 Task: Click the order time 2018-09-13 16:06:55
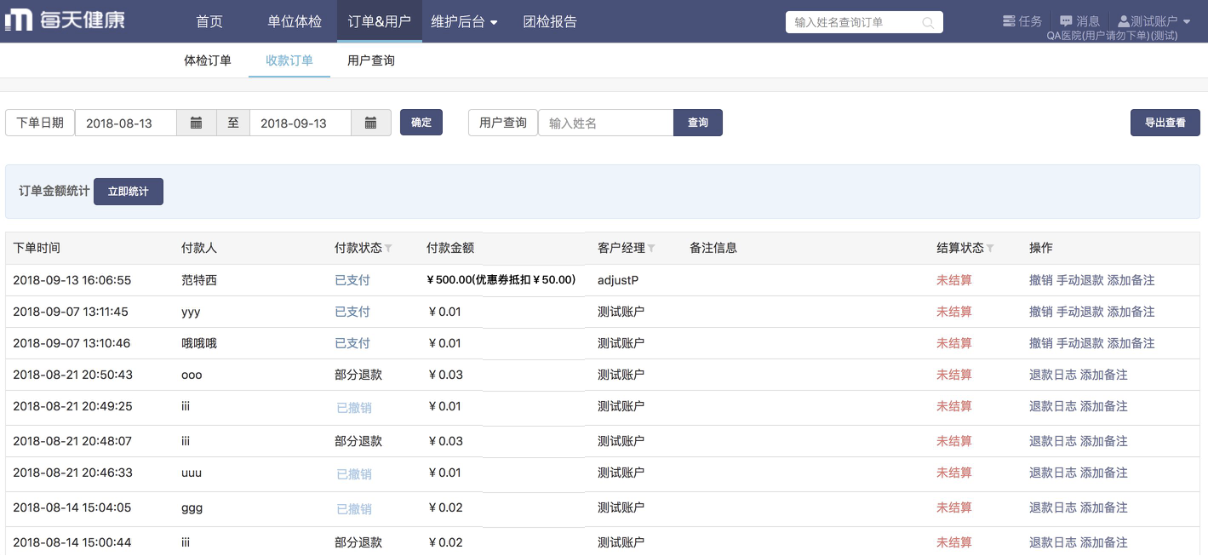(72, 280)
